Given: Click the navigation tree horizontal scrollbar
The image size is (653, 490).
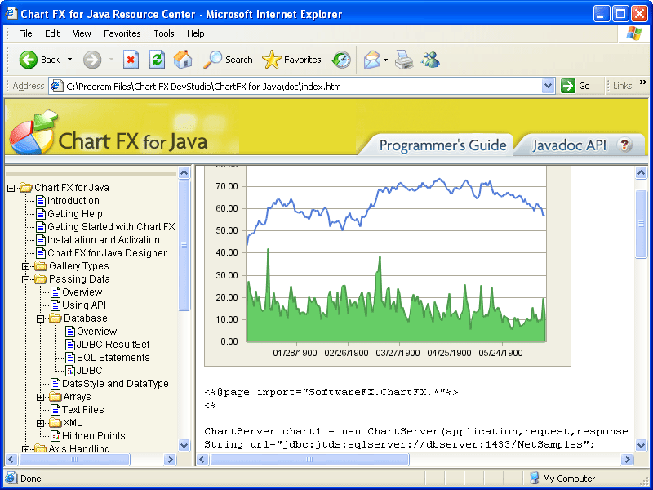Looking at the screenshot, I should point(73,460).
